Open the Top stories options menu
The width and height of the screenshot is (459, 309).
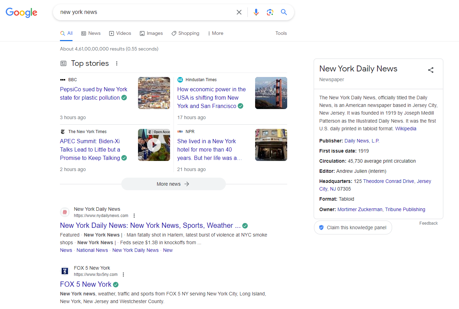pos(117,63)
